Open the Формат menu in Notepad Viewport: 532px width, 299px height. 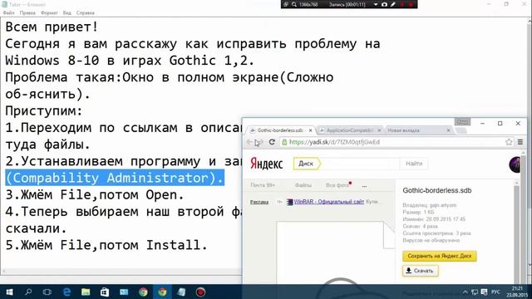(x=49, y=13)
